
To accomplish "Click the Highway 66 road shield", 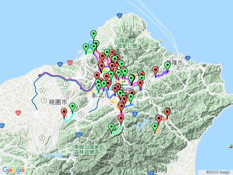I will tap(18, 113).
